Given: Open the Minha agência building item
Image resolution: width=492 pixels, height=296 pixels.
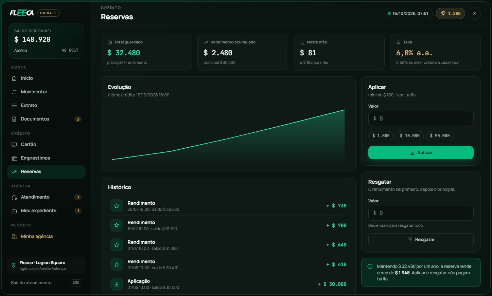Looking at the screenshot, I should coord(46,236).
